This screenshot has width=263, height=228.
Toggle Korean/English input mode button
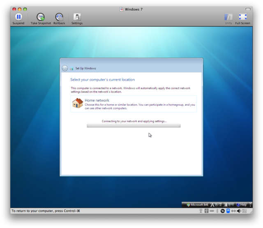point(216,205)
